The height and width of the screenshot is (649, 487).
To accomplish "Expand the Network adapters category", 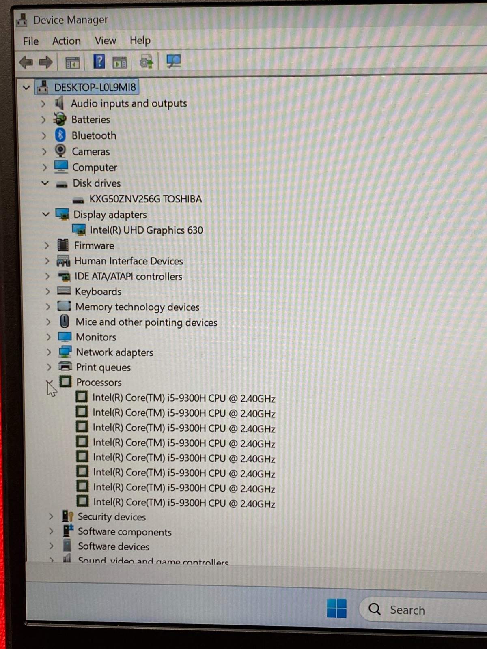I will pos(49,352).
